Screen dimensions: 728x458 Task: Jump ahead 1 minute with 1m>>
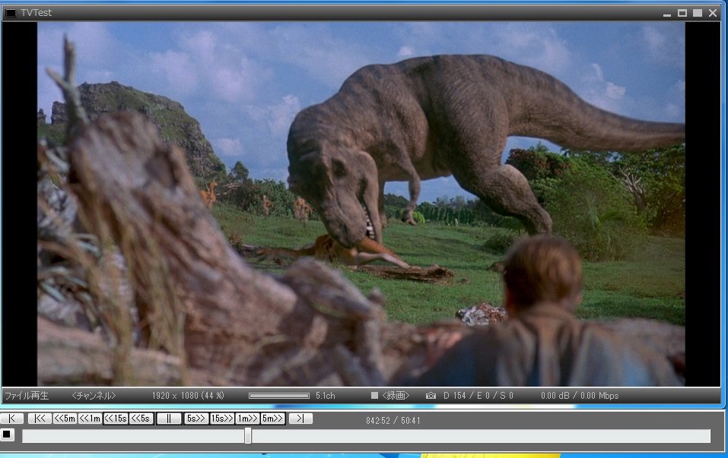tap(247, 419)
